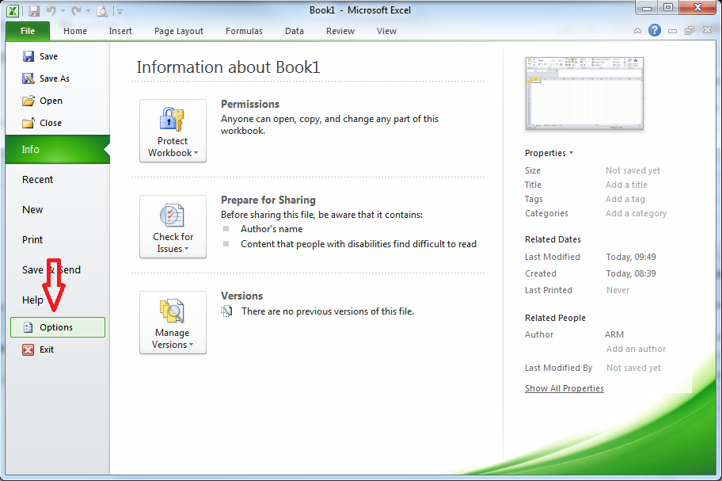This screenshot has width=722, height=481.
Task: Click the Permissions heading
Action: pyautogui.click(x=250, y=104)
